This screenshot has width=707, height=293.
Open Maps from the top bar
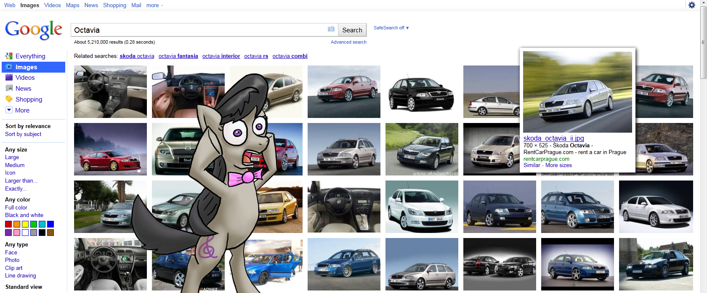[72, 5]
